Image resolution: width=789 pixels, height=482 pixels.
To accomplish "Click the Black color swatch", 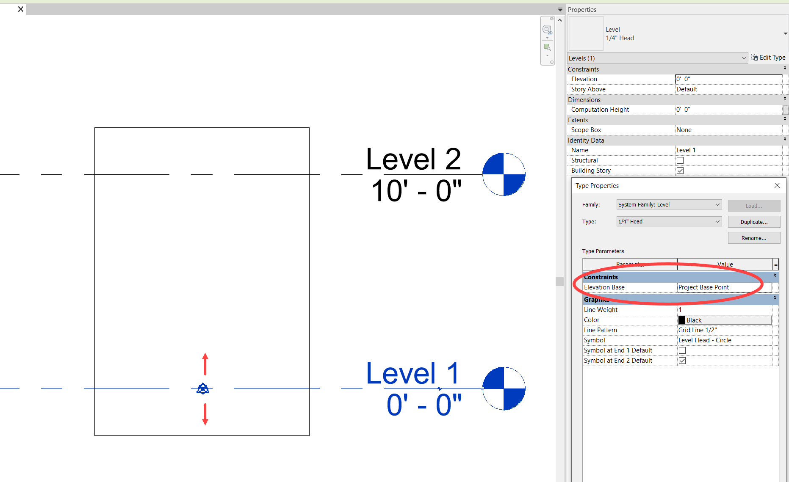I will [x=681, y=319].
